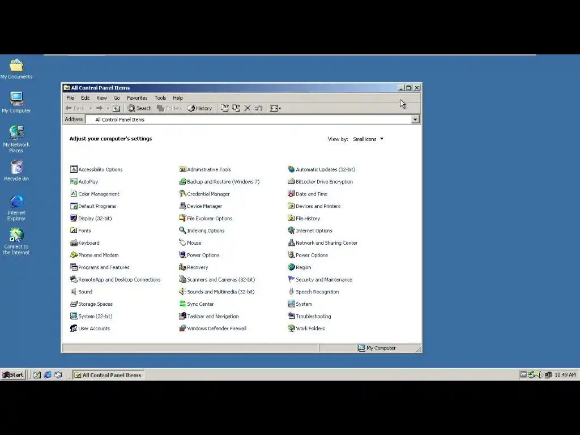The width and height of the screenshot is (580, 435).
Task: Open Work Folders item
Action: tap(306, 328)
